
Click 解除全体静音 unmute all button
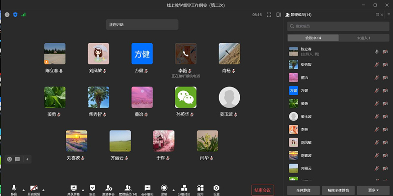[x=338, y=190]
